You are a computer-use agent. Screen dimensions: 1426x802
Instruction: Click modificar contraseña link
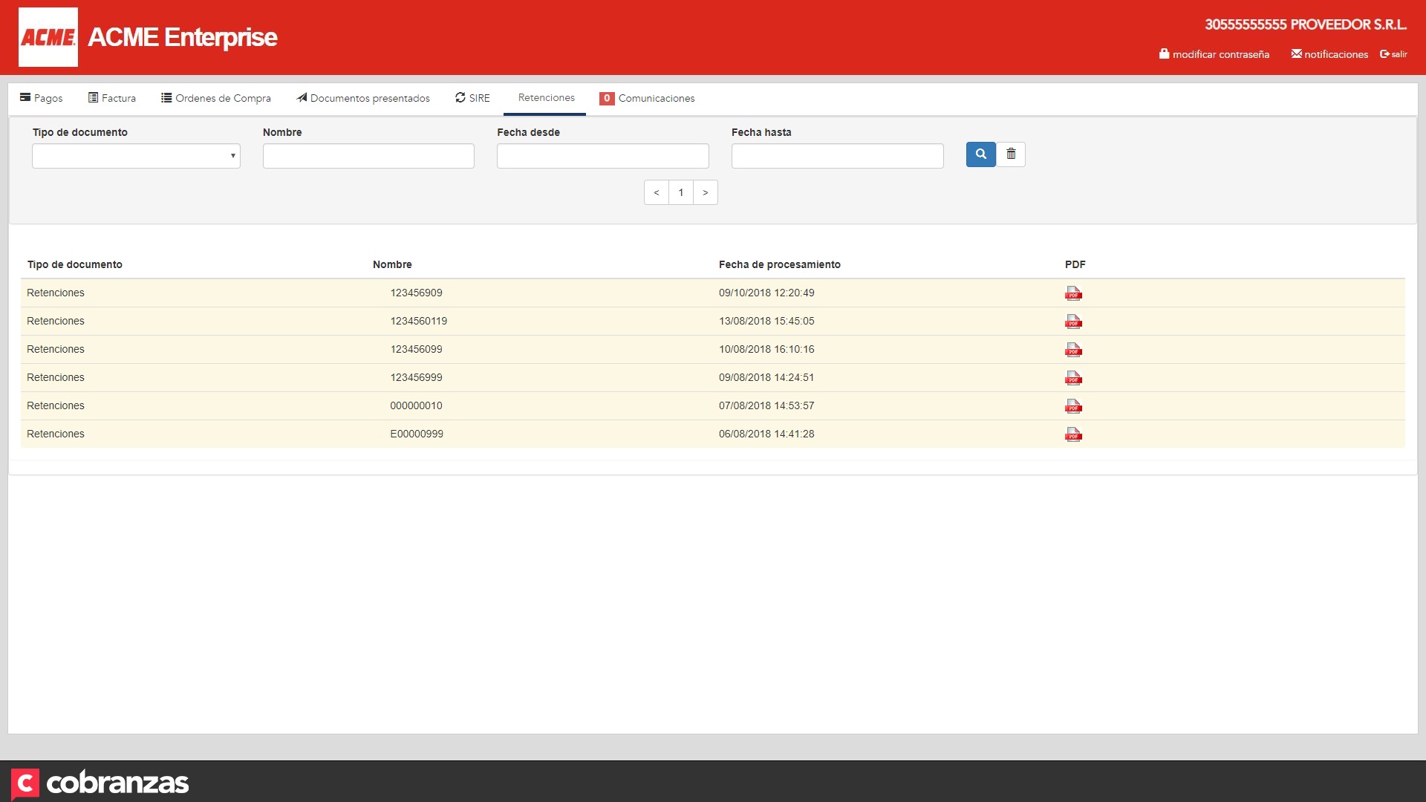pyautogui.click(x=1214, y=54)
